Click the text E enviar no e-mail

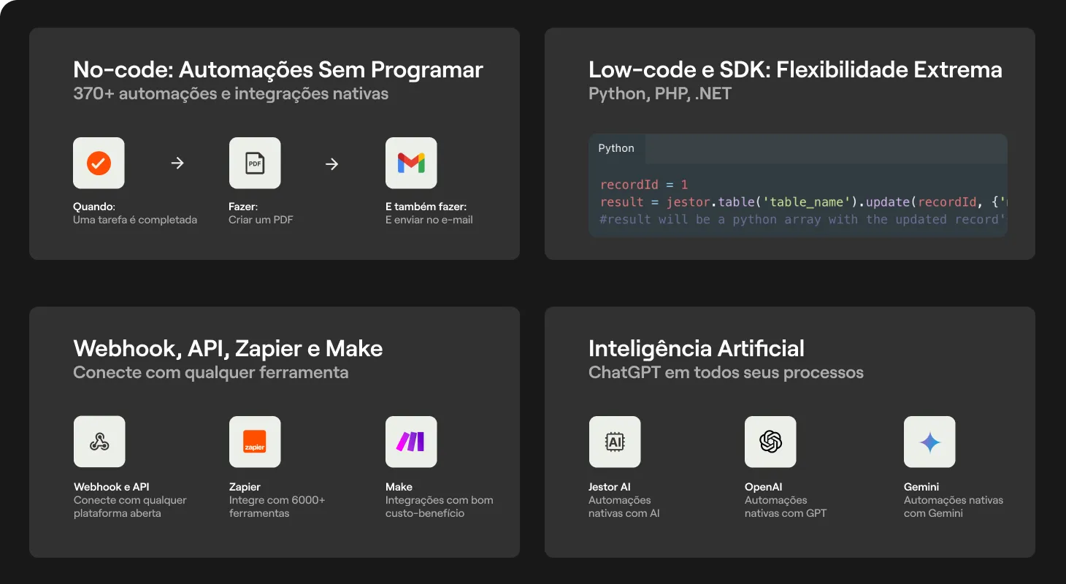[429, 220]
